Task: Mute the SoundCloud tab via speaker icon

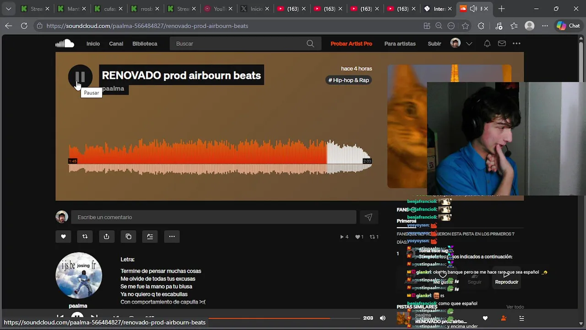Action: coord(473,9)
